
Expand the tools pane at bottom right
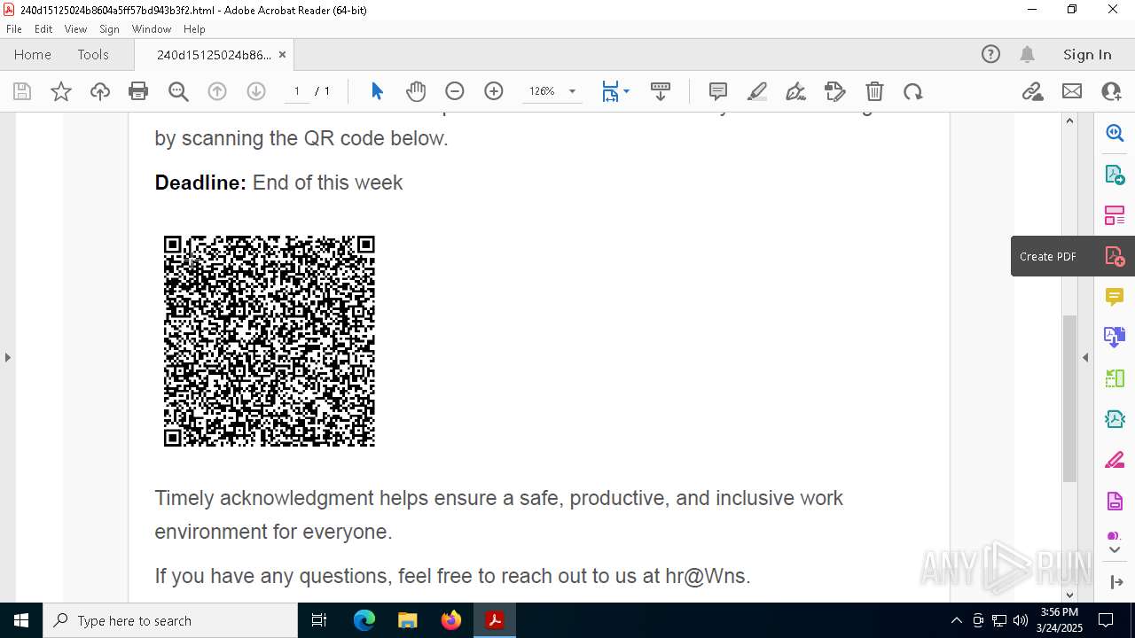[x=1115, y=582]
